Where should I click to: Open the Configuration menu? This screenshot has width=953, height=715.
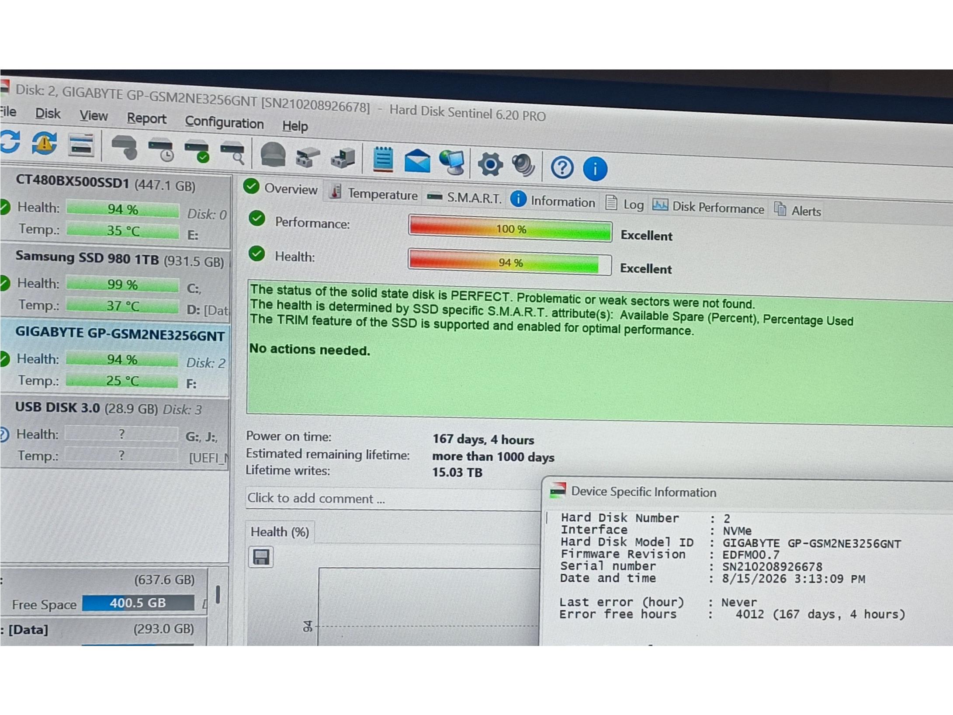pos(224,122)
